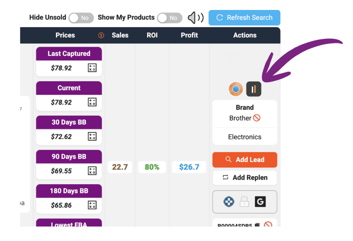This screenshot has height=241, width=353.
Task: Open calculator for 90 Days BB price
Action: click(92, 171)
